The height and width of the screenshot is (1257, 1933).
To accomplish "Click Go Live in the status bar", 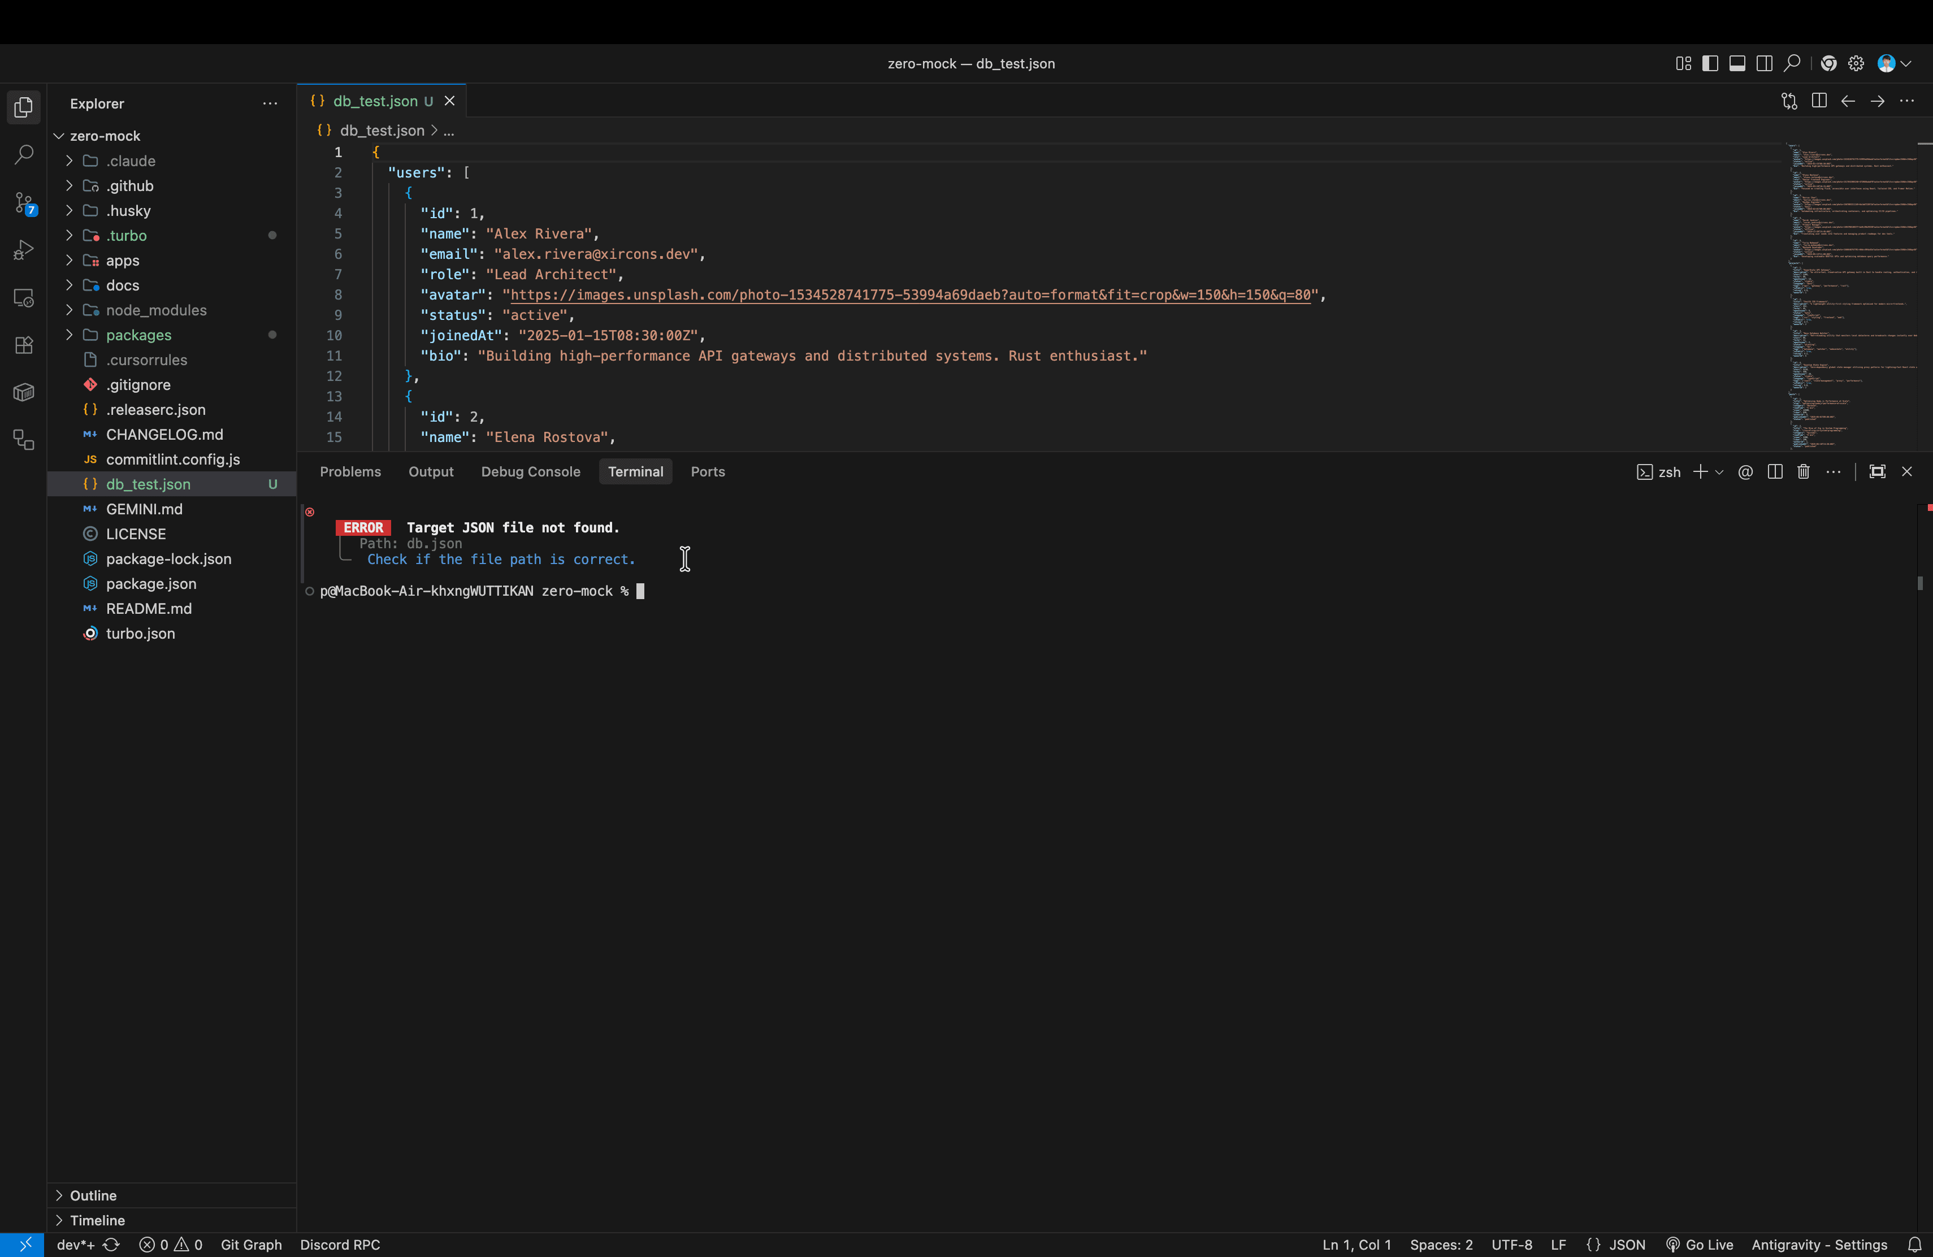I will (x=1699, y=1245).
